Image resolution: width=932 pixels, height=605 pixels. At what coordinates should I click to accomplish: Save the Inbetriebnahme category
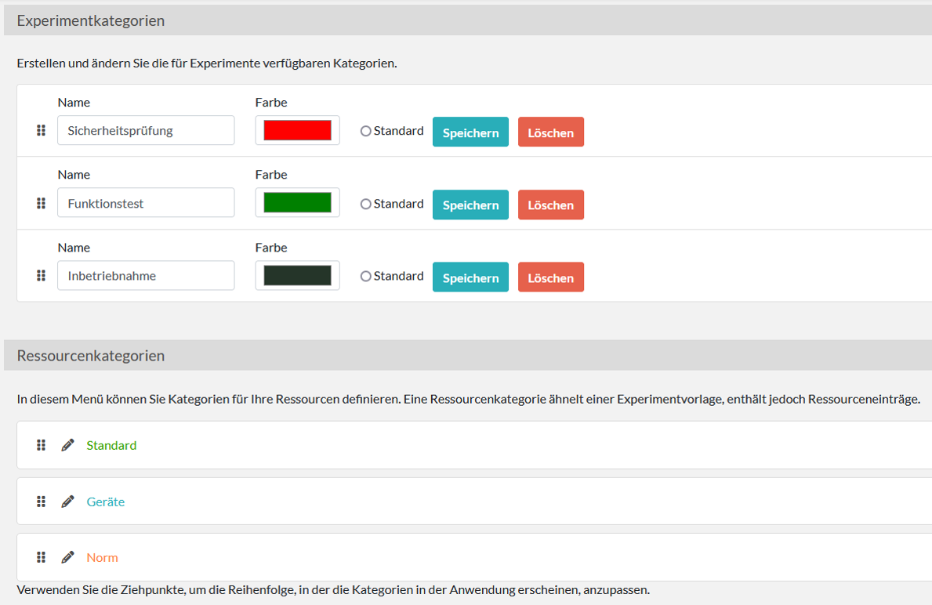click(470, 277)
